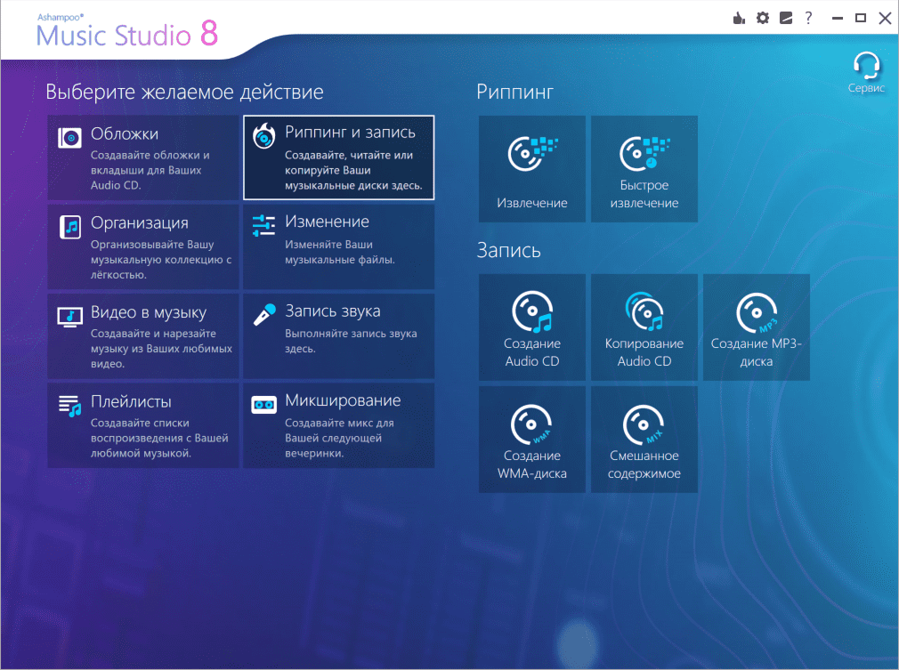Click the flame disc icon of Риппинг и запись

[x=263, y=136]
